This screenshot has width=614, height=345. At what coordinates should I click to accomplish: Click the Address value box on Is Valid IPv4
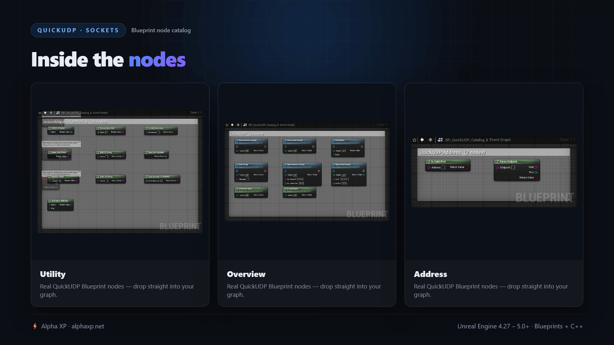pos(443,167)
